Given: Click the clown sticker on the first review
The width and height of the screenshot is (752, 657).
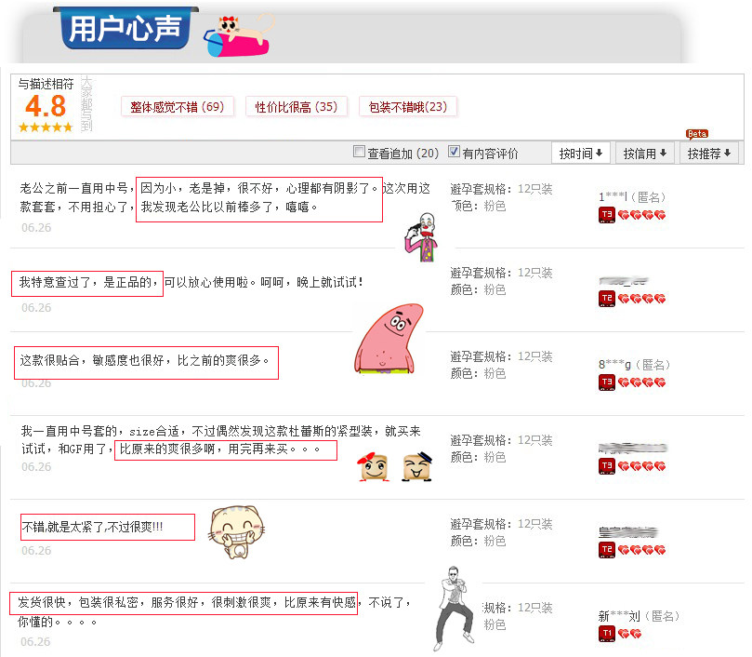Looking at the screenshot, I should (422, 237).
